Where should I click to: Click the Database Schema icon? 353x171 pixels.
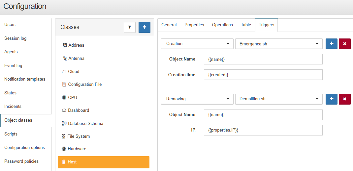pyautogui.click(x=64, y=123)
